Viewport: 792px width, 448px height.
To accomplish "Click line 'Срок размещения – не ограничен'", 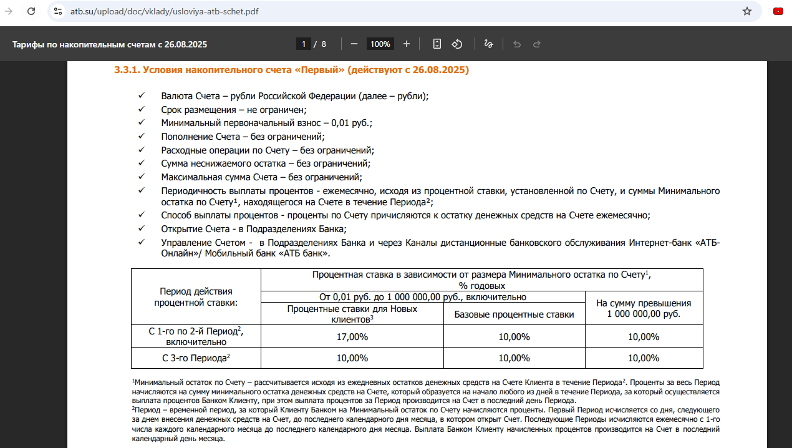I will point(234,109).
